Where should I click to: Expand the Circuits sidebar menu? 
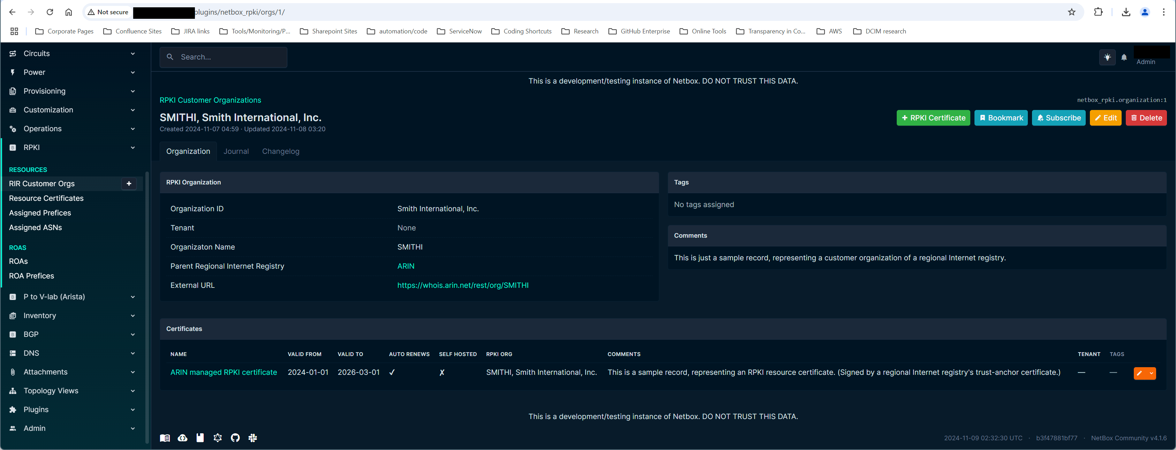[73, 54]
